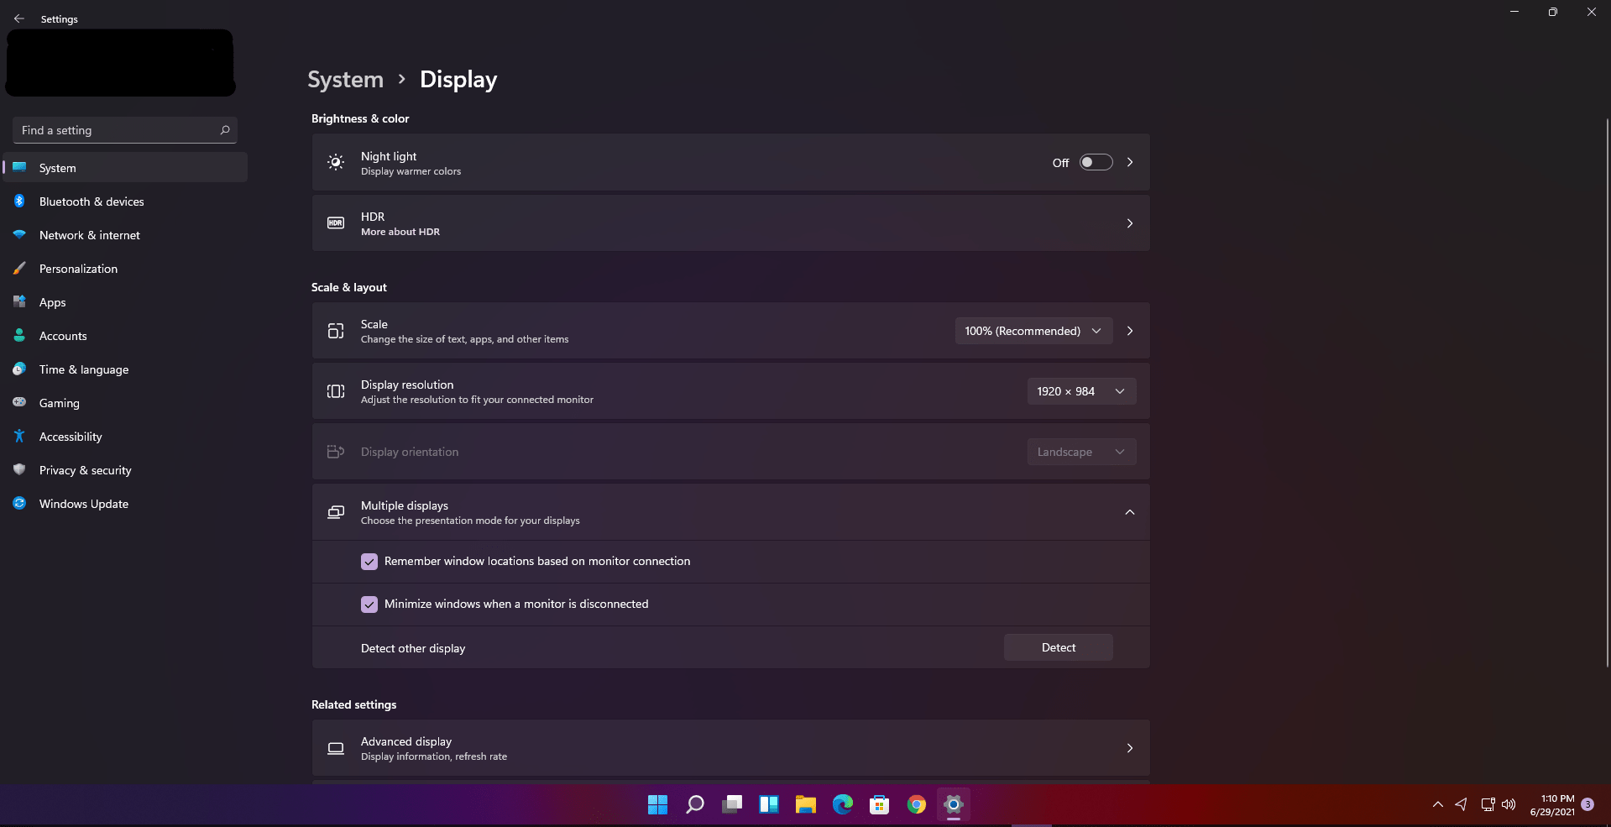Select the Gaming settings icon
Screen dimensions: 1611x827
pos(18,403)
